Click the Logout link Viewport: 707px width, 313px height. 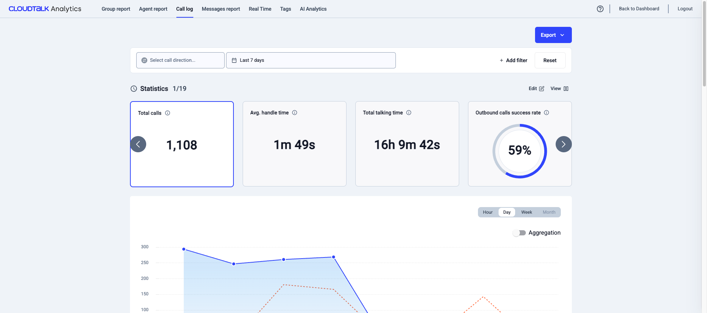click(x=685, y=9)
